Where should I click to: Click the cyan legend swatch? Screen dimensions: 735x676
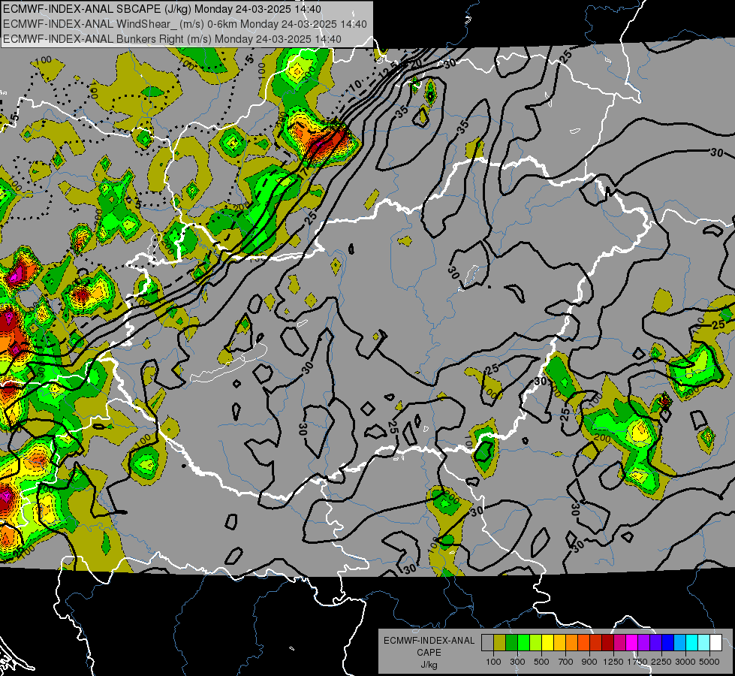(692, 643)
